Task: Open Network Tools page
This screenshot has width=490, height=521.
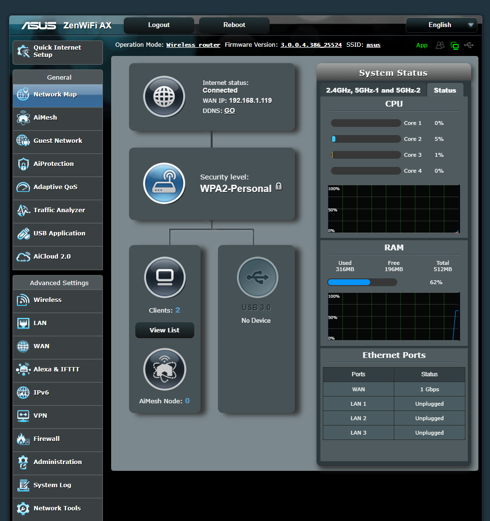Action: point(58,508)
